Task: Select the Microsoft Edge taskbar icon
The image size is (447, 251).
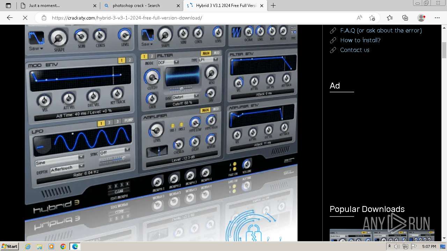Action: [x=75, y=246]
